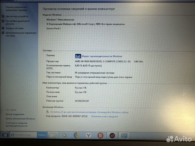The height and width of the screenshot is (146, 195).
Task: Open Control Panel home page link
Action: [x=17, y=9]
